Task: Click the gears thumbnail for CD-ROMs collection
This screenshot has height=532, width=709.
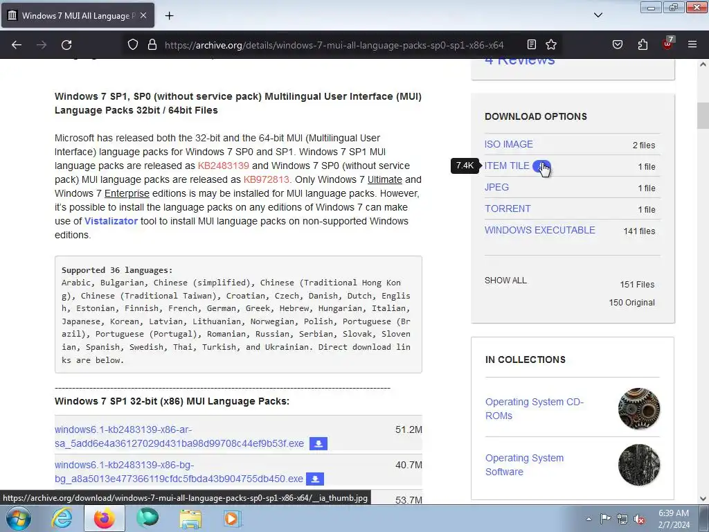Action: 639,409
